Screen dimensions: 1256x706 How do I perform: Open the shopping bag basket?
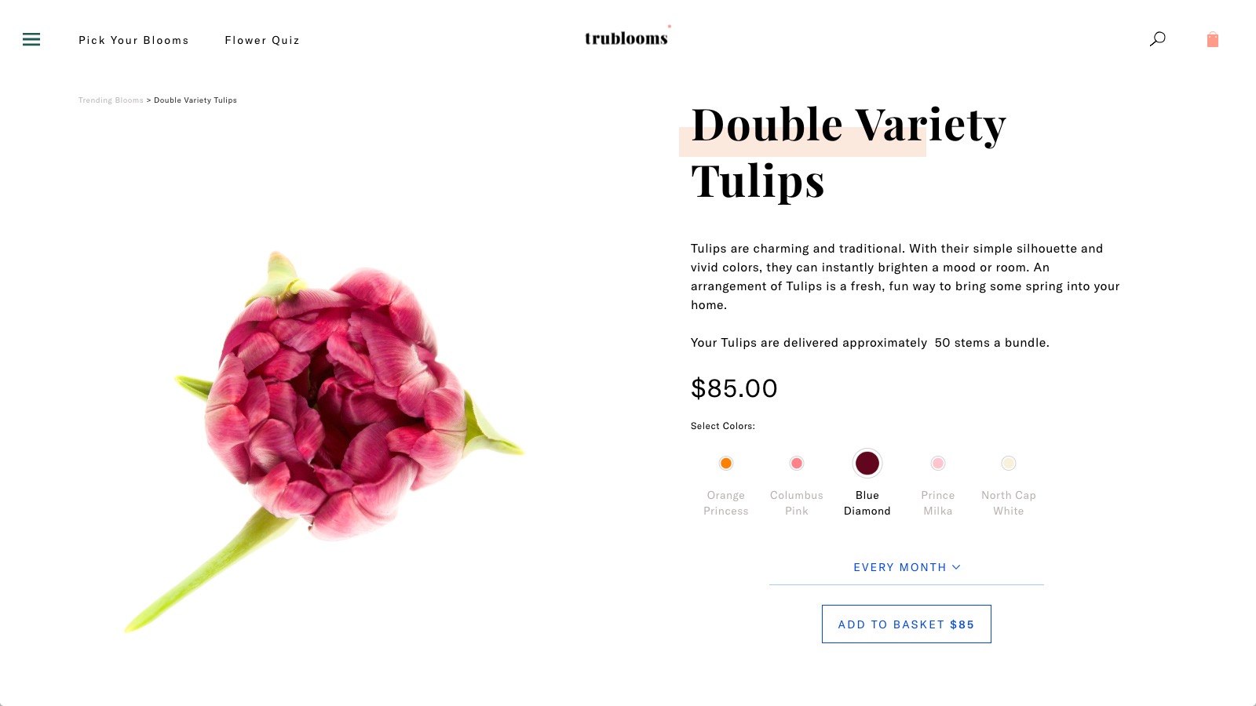click(x=1212, y=40)
